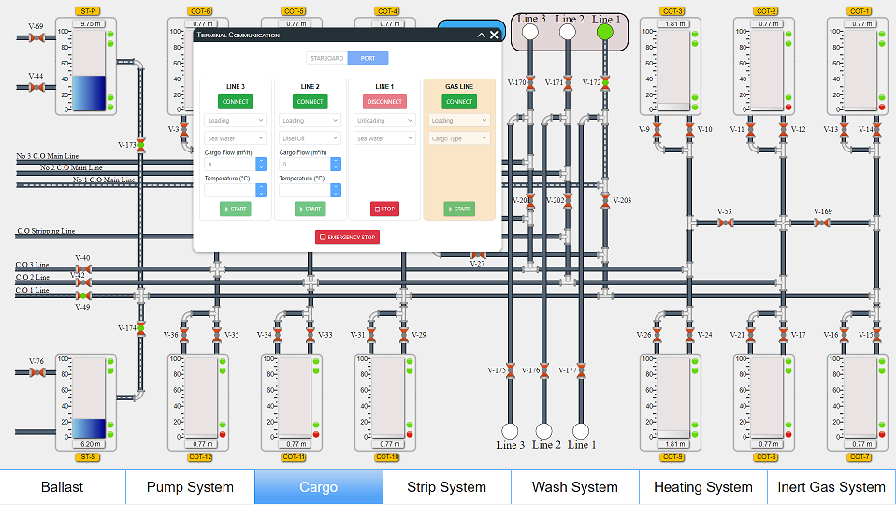Open valve V-69 near ST-P tank

[x=36, y=37]
